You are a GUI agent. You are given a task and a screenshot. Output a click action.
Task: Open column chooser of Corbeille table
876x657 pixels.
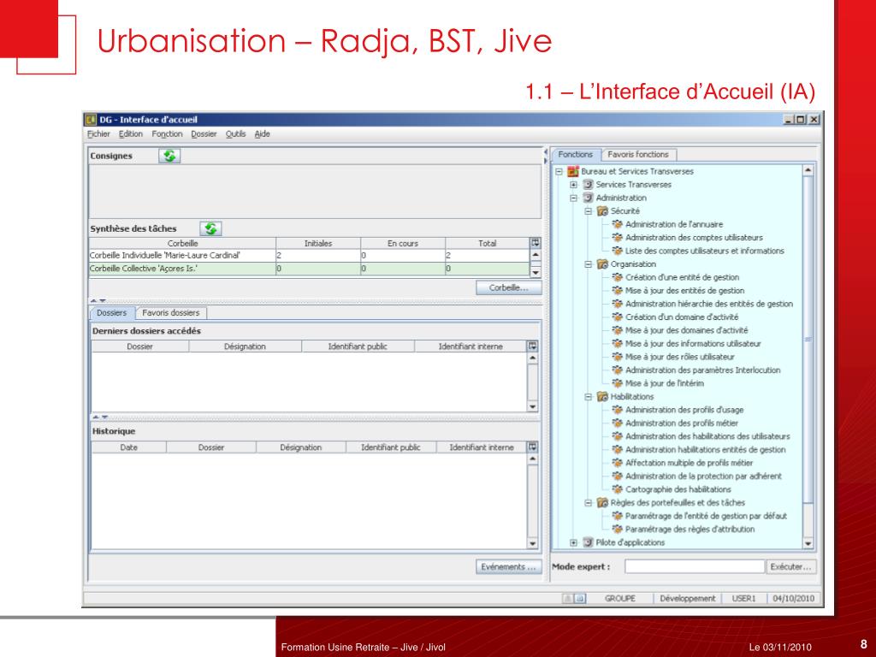536,243
